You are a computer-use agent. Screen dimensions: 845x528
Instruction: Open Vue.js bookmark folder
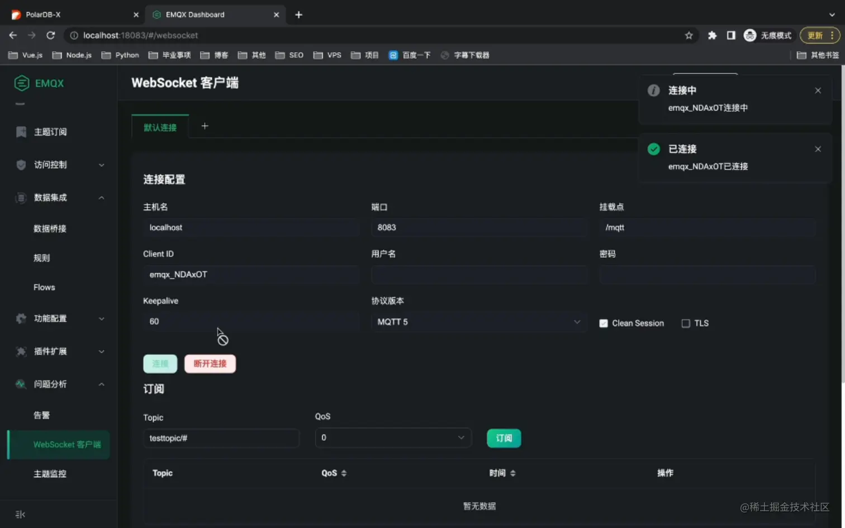pos(26,55)
